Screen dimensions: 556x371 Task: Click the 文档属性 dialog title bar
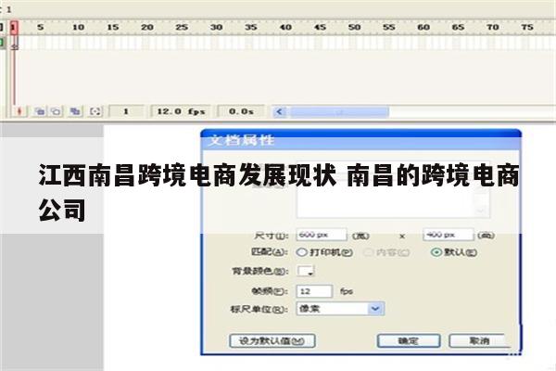coord(361,140)
